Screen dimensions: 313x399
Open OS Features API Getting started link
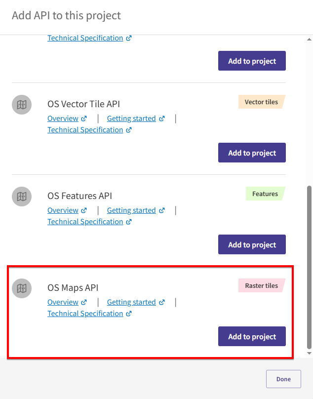[131, 210]
